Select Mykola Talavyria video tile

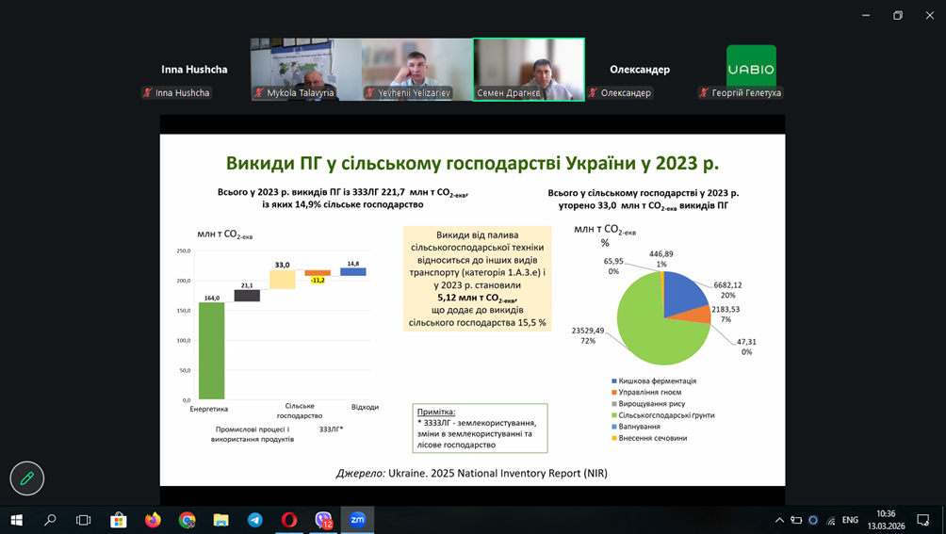306,70
